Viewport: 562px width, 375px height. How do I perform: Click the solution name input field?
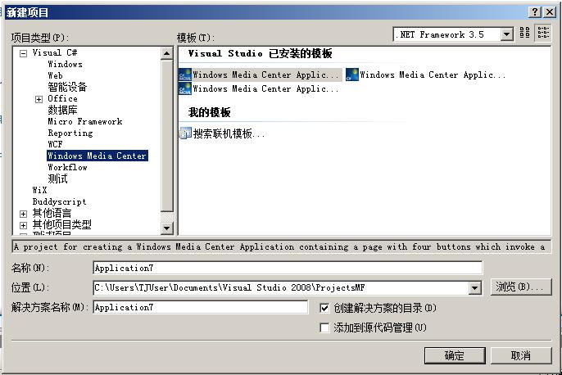click(x=201, y=307)
